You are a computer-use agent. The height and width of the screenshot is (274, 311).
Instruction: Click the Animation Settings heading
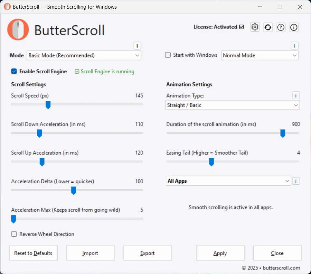click(189, 84)
